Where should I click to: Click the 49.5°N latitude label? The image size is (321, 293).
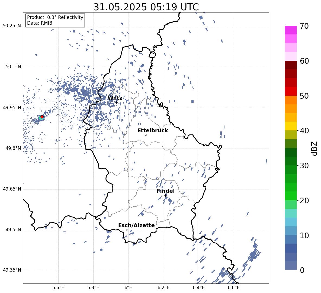click(13, 230)
